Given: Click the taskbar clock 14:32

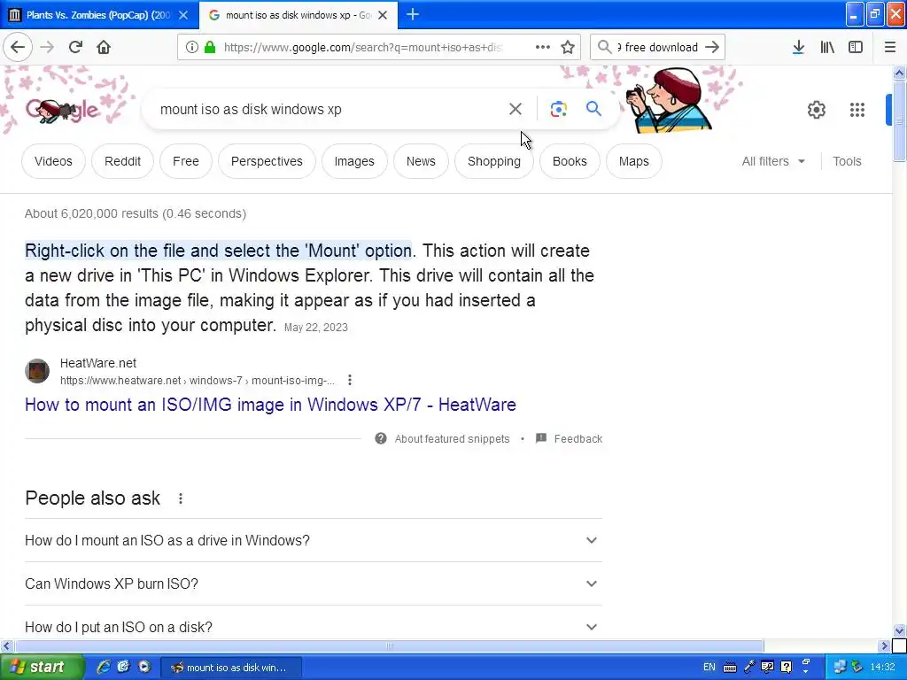Looking at the screenshot, I should pos(882,668).
